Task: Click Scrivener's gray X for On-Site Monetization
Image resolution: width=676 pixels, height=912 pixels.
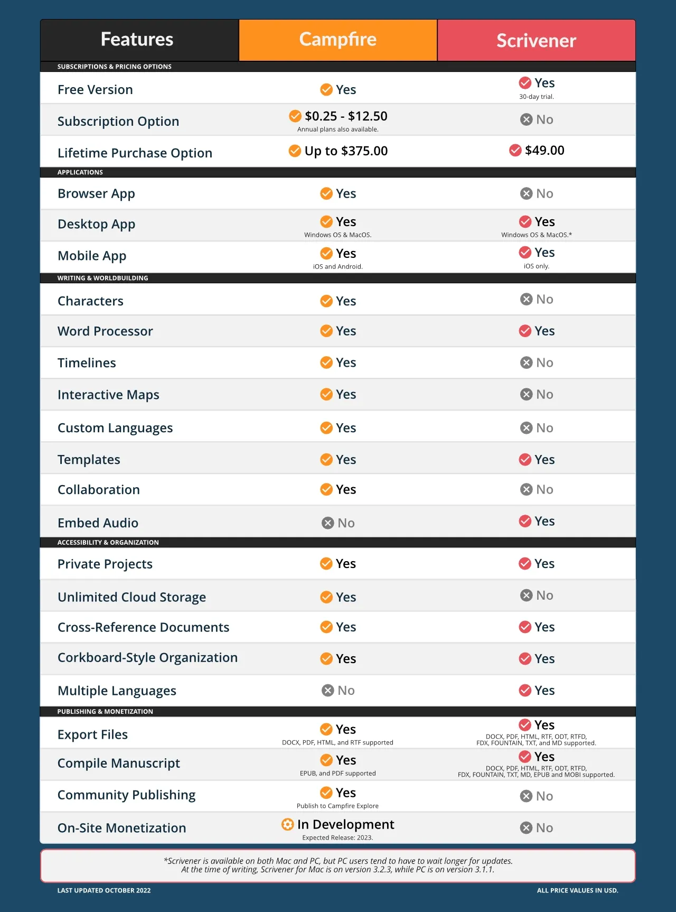Action: [x=526, y=828]
